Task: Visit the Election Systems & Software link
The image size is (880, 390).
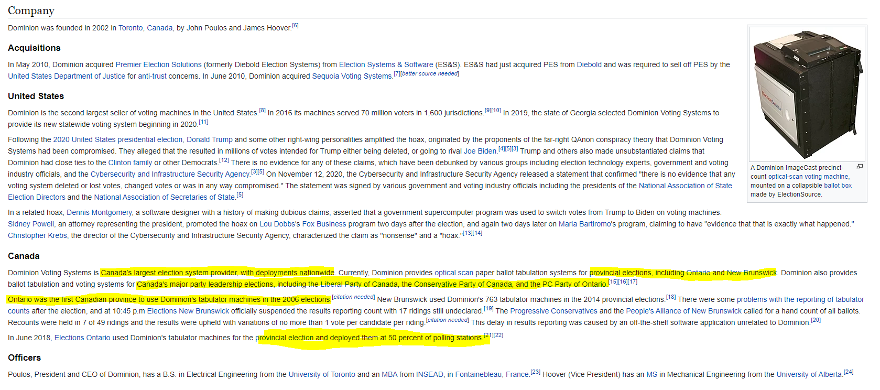Action: tap(386, 64)
